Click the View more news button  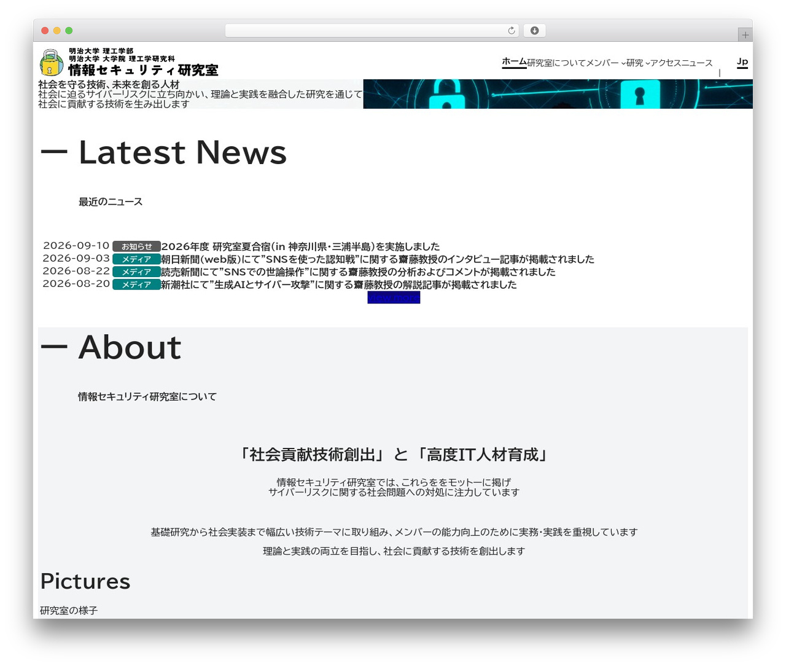coord(394,297)
